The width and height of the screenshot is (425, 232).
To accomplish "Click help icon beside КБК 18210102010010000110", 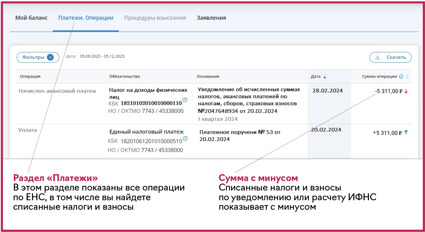I will [185, 100].
